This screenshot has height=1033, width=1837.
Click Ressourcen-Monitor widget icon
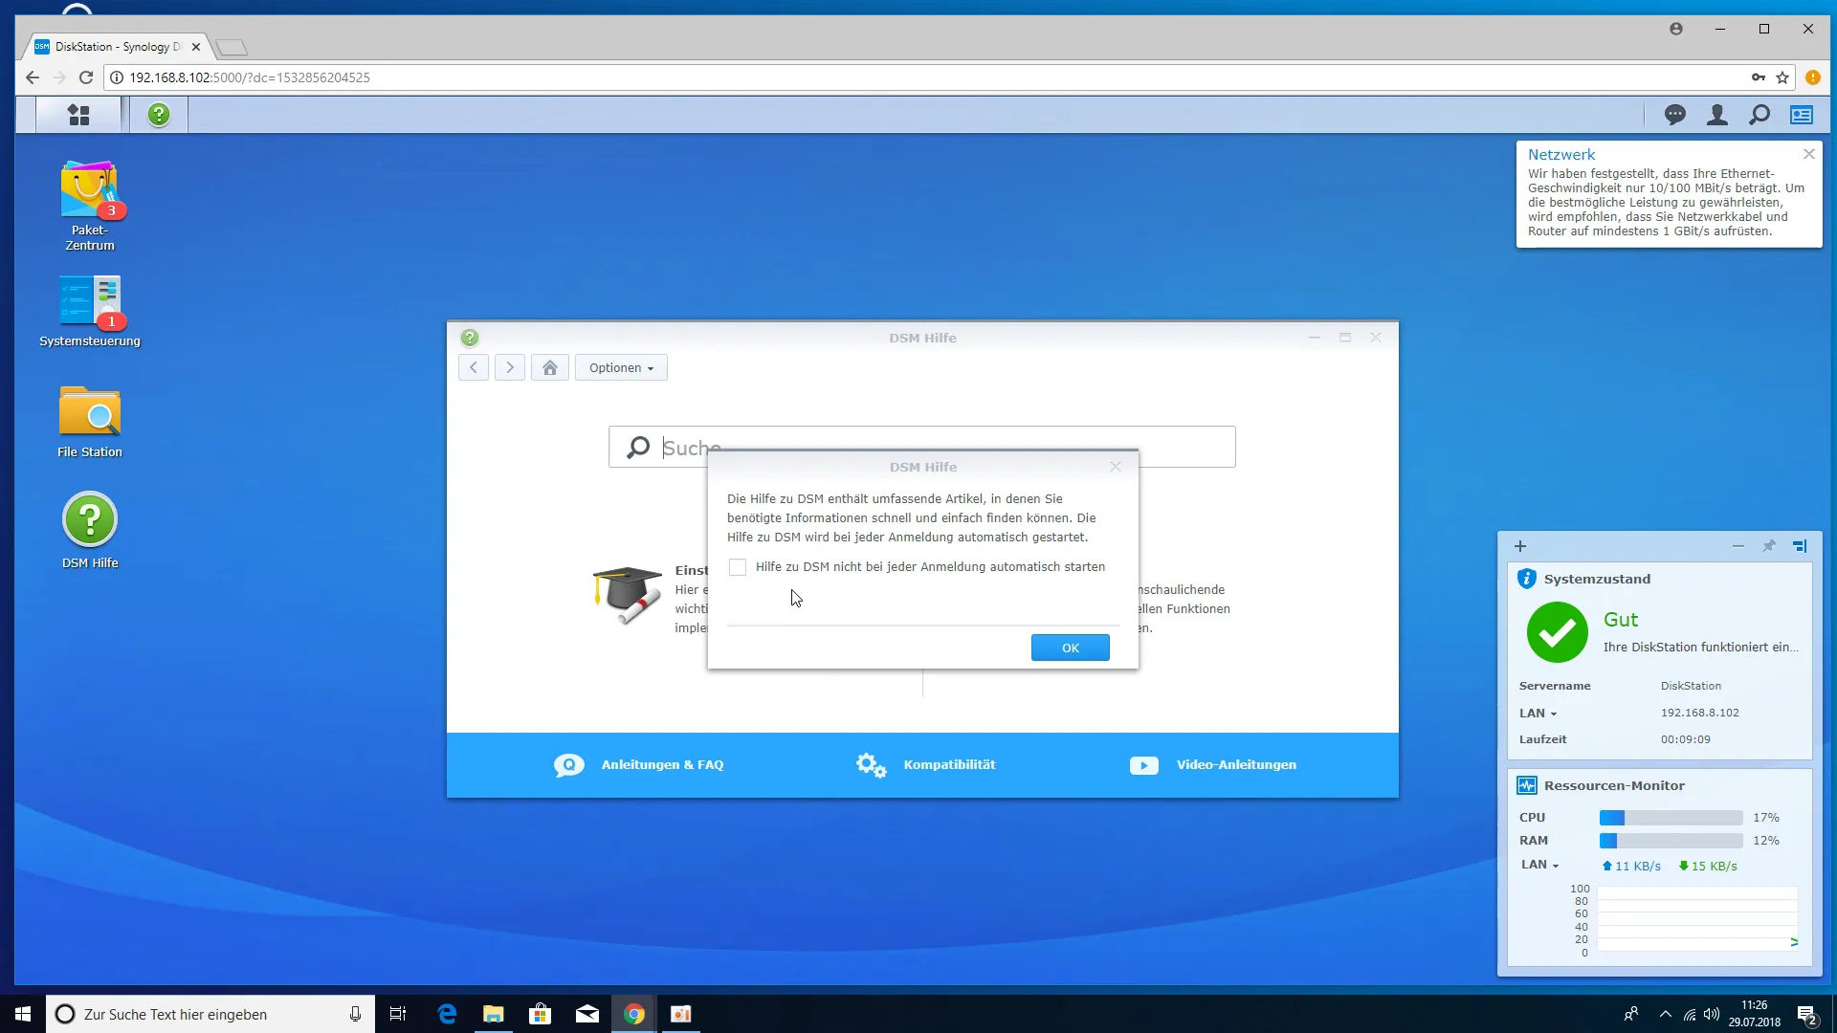click(1527, 785)
